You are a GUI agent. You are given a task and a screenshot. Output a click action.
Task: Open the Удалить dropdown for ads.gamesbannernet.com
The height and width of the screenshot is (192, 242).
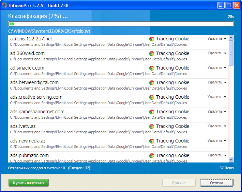(x=217, y=111)
